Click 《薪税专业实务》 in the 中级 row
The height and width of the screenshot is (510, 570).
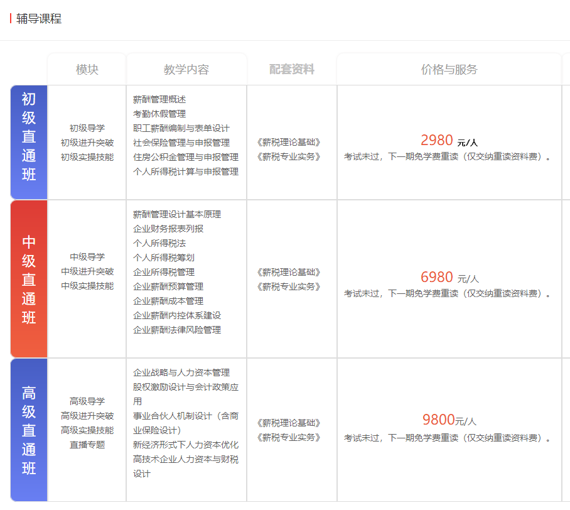(288, 286)
